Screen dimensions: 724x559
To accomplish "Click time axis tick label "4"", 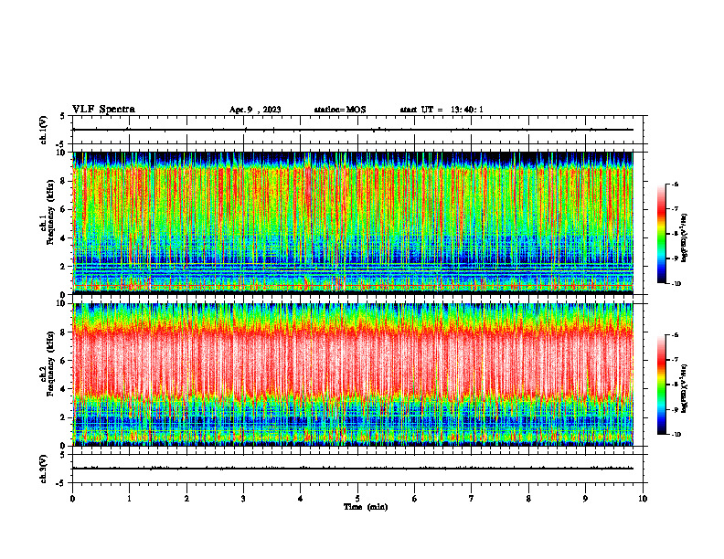I will pyautogui.click(x=301, y=499).
